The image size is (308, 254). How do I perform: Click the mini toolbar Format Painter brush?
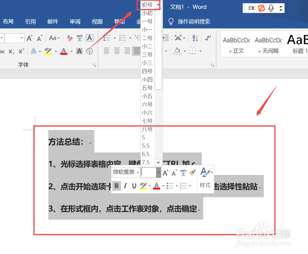pos(192,173)
